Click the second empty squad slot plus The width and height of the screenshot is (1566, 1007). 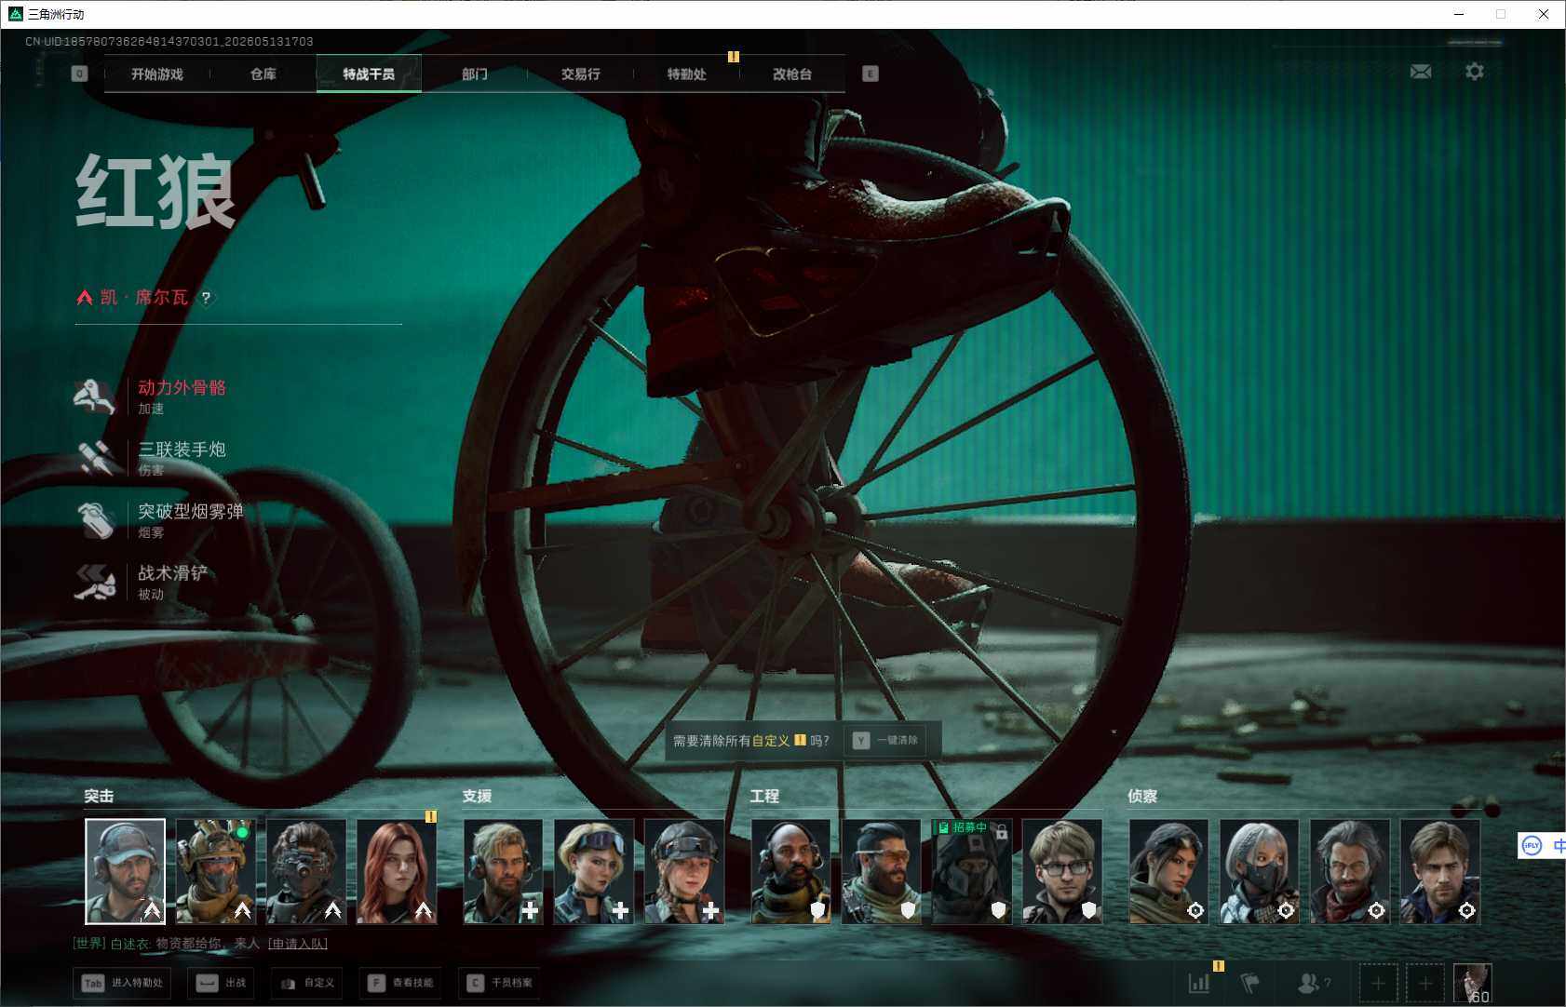tap(1424, 983)
